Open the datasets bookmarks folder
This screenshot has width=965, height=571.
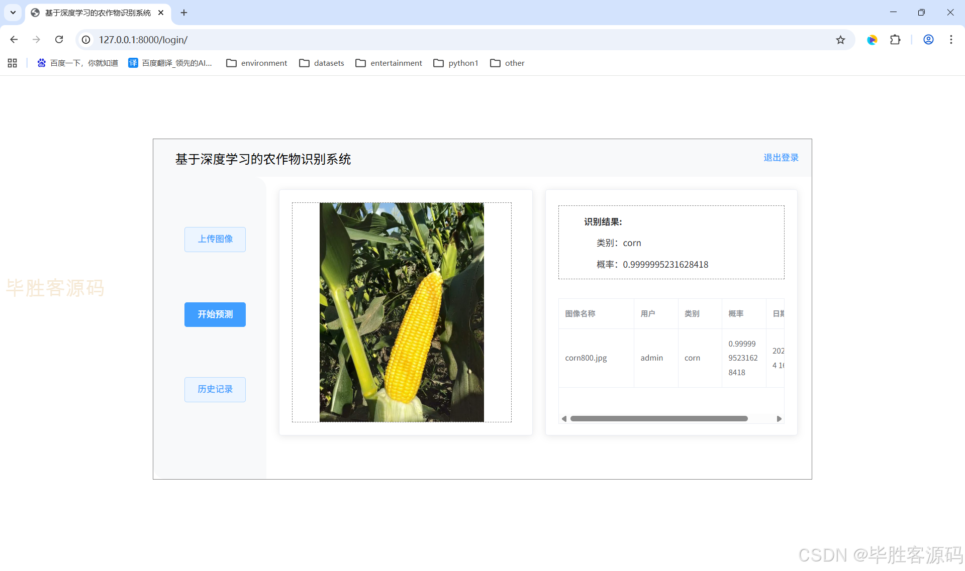coord(322,63)
